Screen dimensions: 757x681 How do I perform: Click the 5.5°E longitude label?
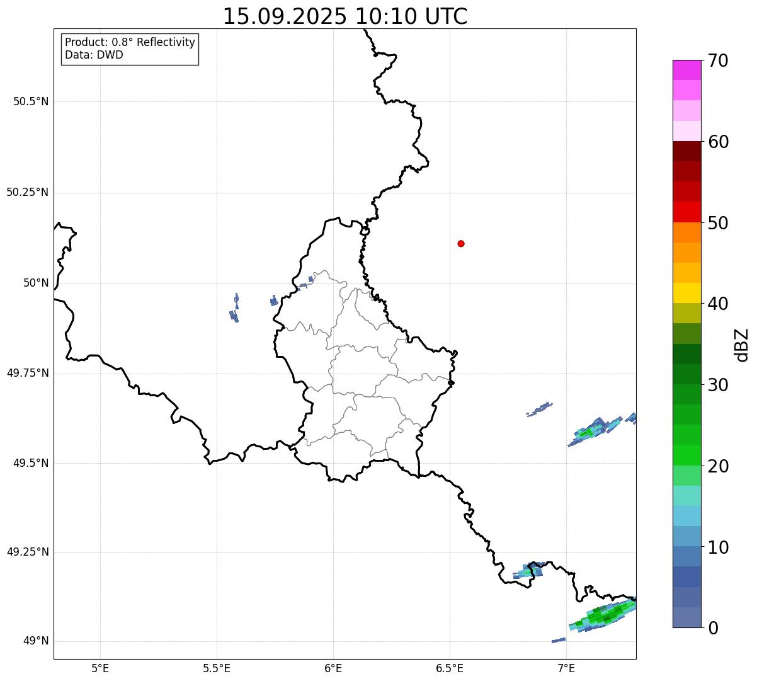point(217,668)
